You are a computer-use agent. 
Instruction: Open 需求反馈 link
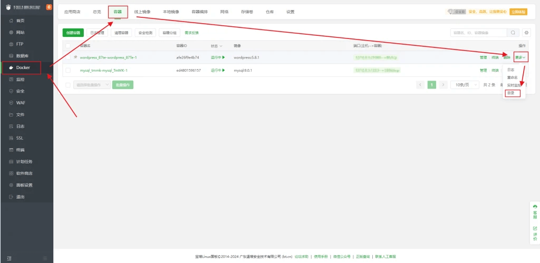point(191,33)
